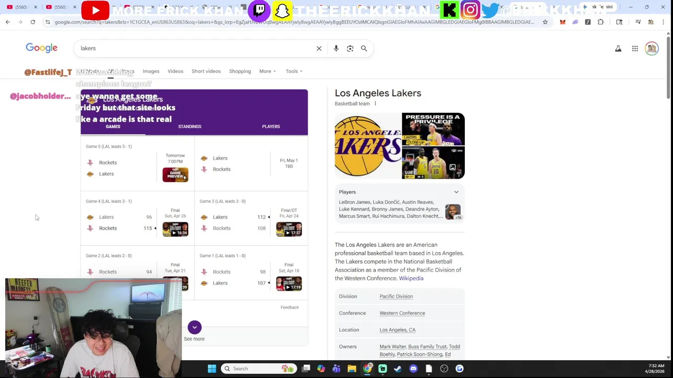
Task: Open Search Labs flask icon
Action: pyautogui.click(x=618, y=48)
